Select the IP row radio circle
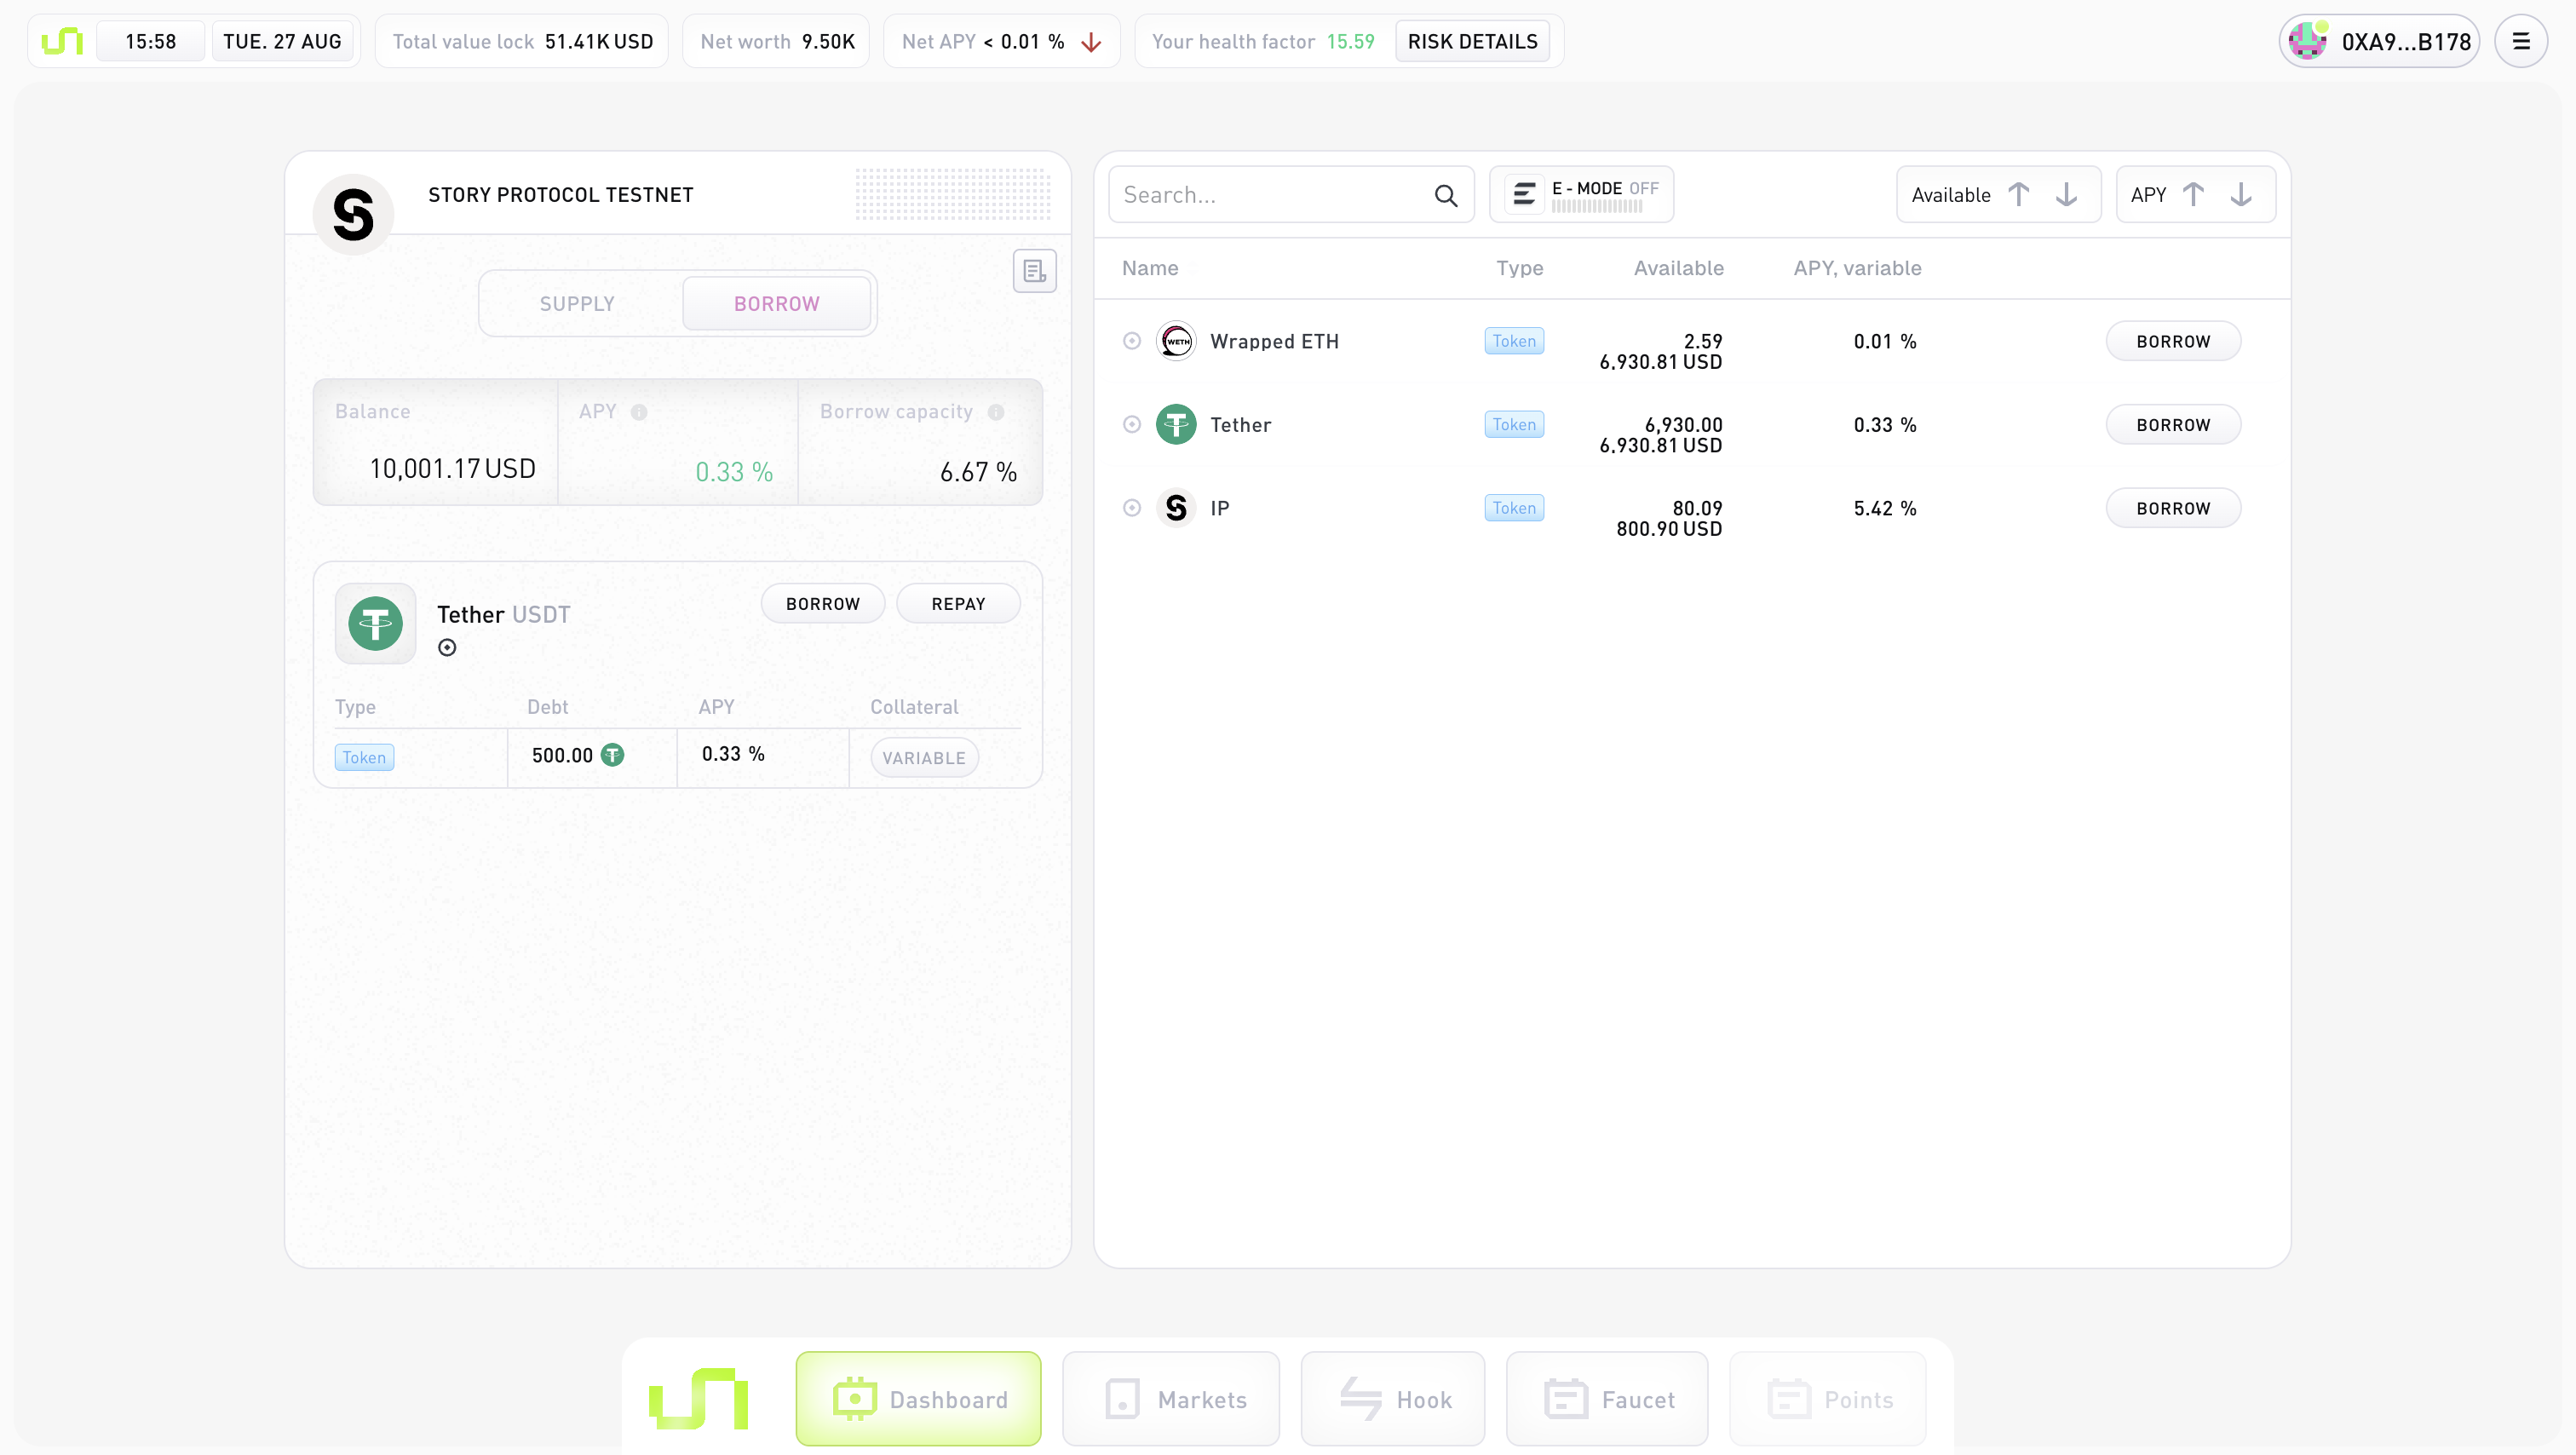Image resolution: width=2576 pixels, height=1455 pixels. [x=1131, y=508]
